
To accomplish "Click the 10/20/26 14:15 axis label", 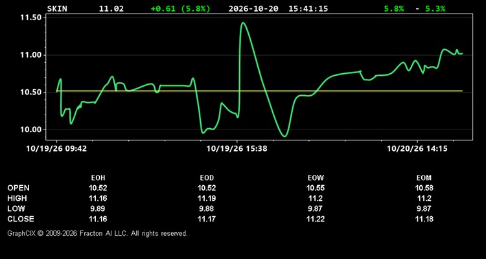I will point(417,149).
